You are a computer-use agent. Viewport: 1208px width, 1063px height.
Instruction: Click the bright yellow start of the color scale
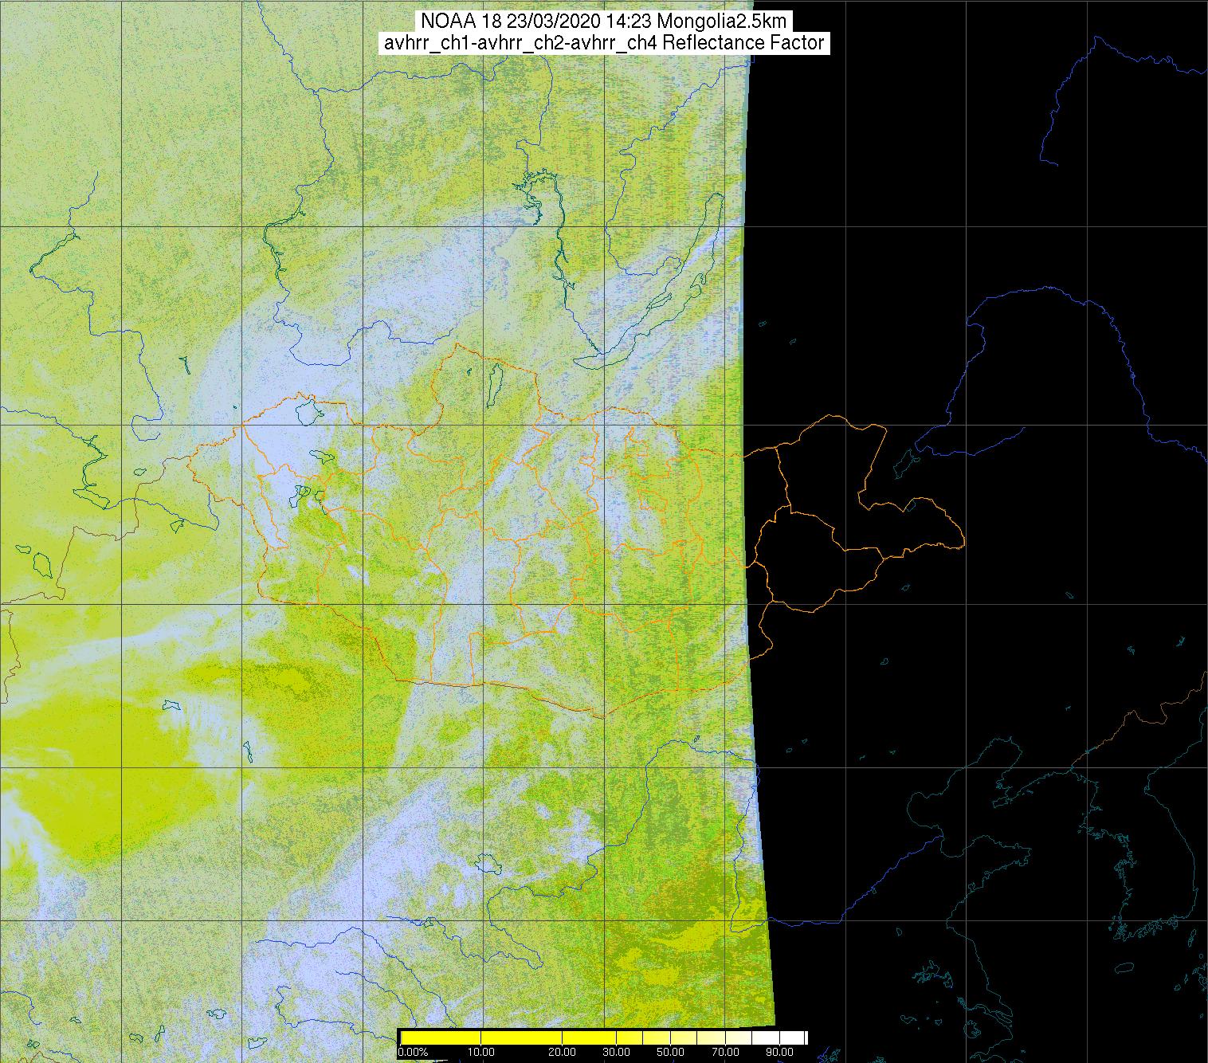[441, 1038]
